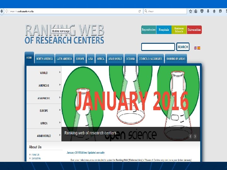Expand the ARAB WORLD sidebar submenu arrow

[x=60, y=135]
